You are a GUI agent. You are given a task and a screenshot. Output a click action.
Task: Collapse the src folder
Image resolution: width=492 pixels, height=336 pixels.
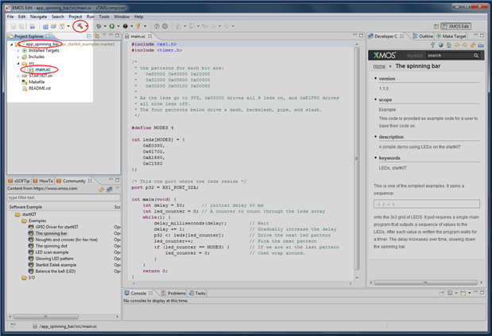pos(17,64)
